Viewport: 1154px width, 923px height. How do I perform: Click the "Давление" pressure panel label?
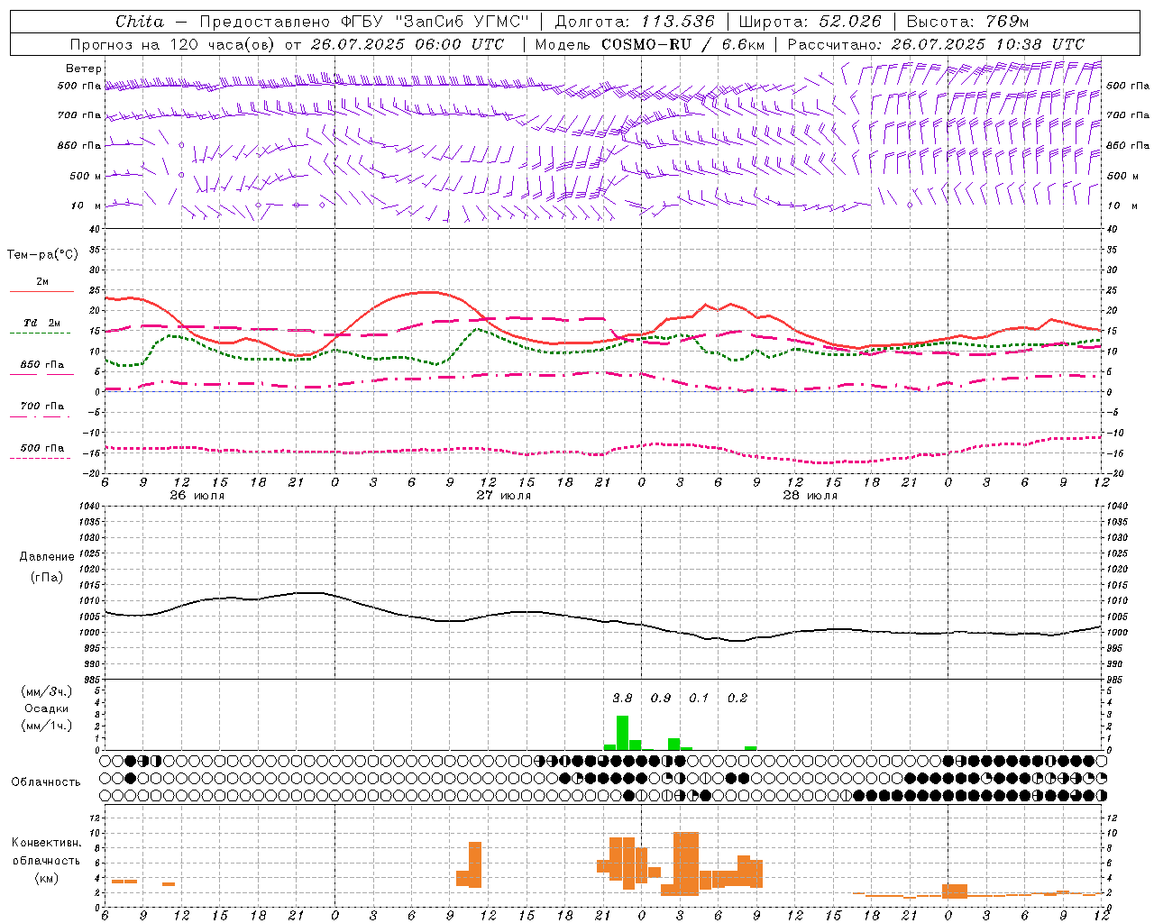pos(47,557)
